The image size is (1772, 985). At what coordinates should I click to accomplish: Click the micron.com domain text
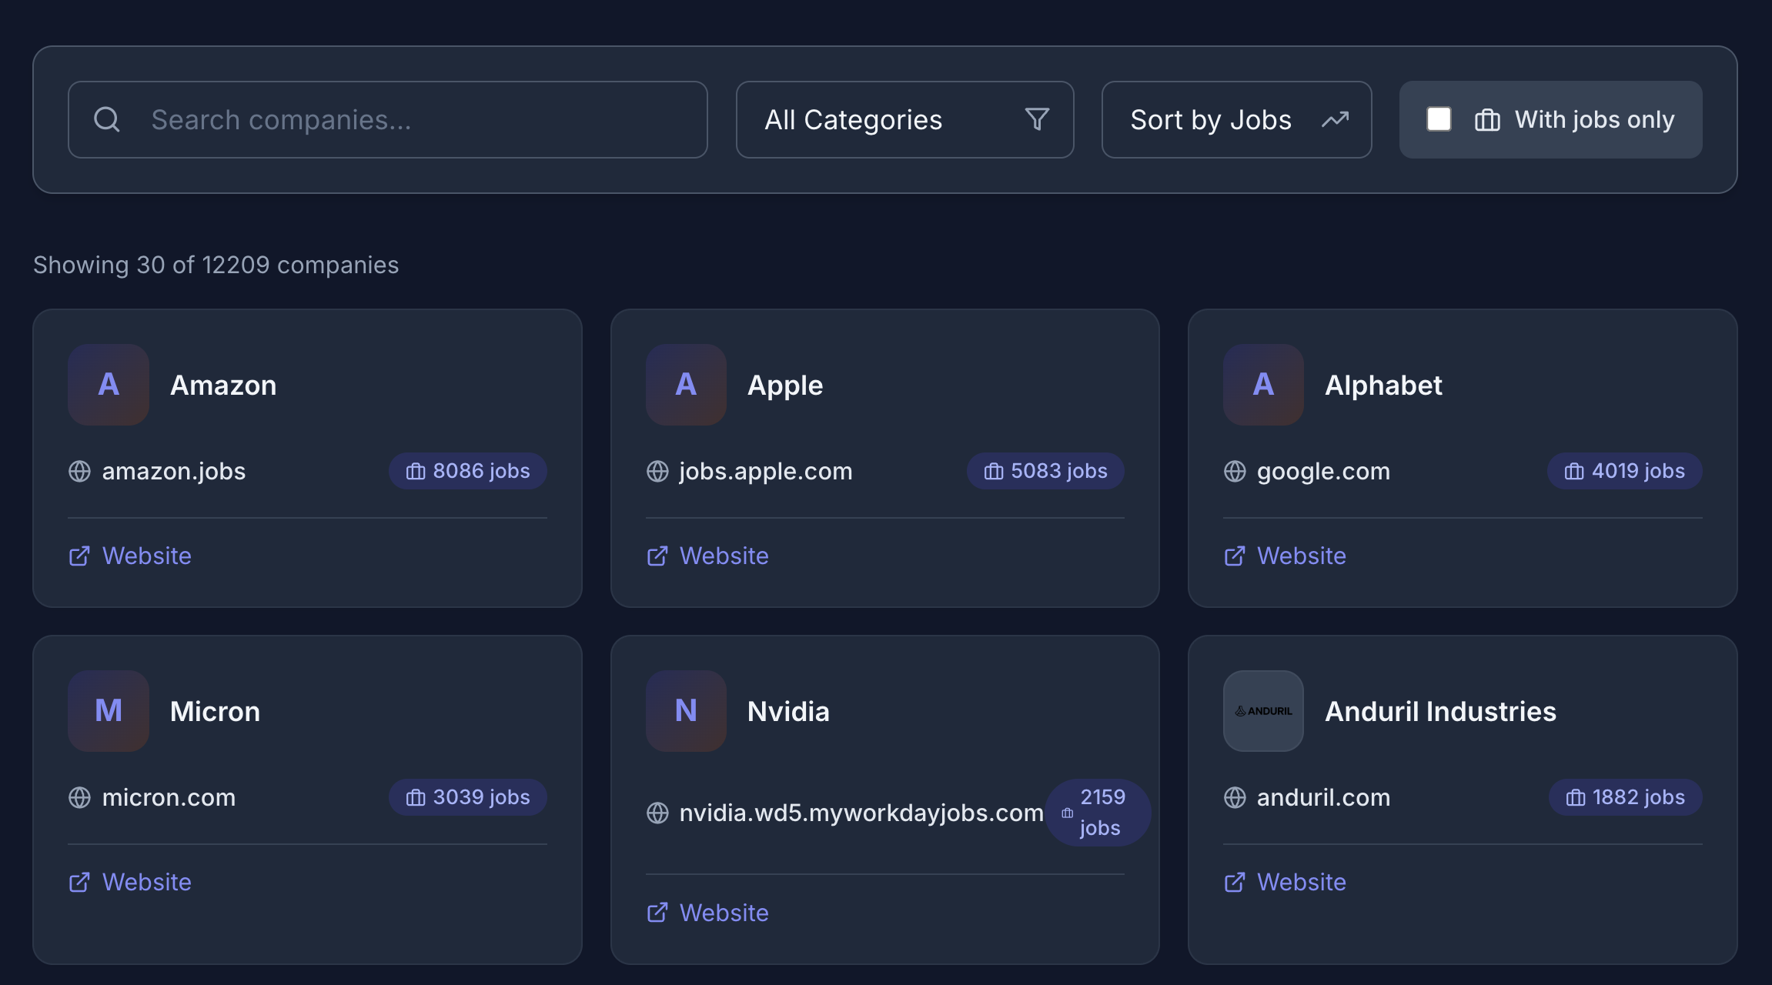[169, 797]
